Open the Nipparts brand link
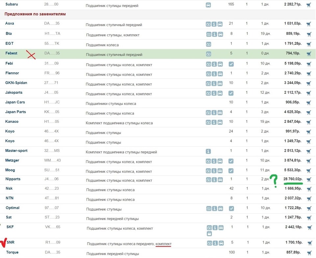The width and height of the screenshot is (316, 258). click(13, 179)
